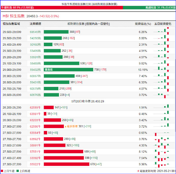The width and height of the screenshot is (176, 174).
Task: Open bull warrant link 53392牛
Action: pos(35,158)
